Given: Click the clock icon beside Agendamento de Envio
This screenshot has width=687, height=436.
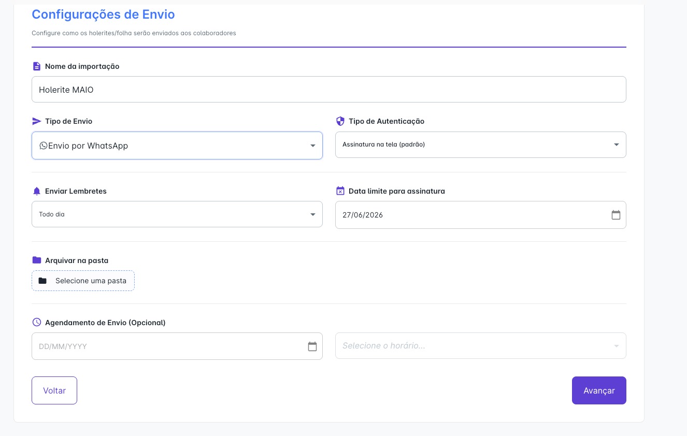Looking at the screenshot, I should (x=36, y=322).
